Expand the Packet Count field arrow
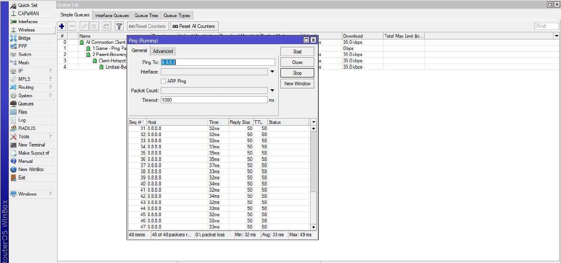 coord(272,91)
